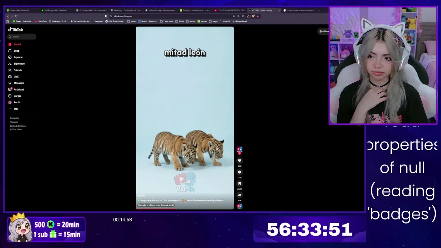Open the Brave shields lion icon
This screenshot has width=441, height=248.
point(253,16)
